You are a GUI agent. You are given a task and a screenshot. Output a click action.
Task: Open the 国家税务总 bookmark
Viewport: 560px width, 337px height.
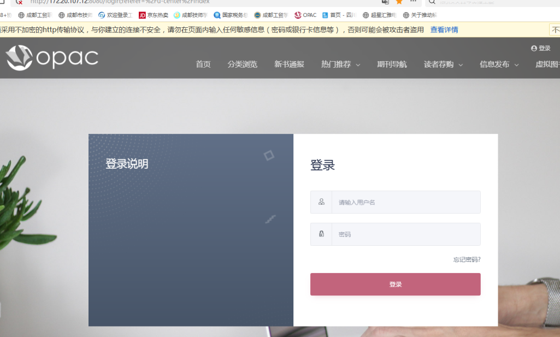pyautogui.click(x=231, y=15)
